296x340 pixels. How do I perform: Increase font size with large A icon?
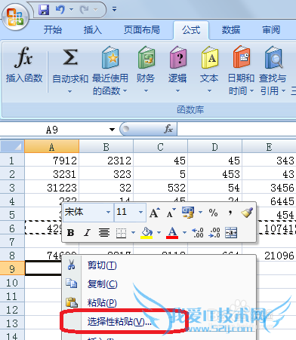(155, 213)
